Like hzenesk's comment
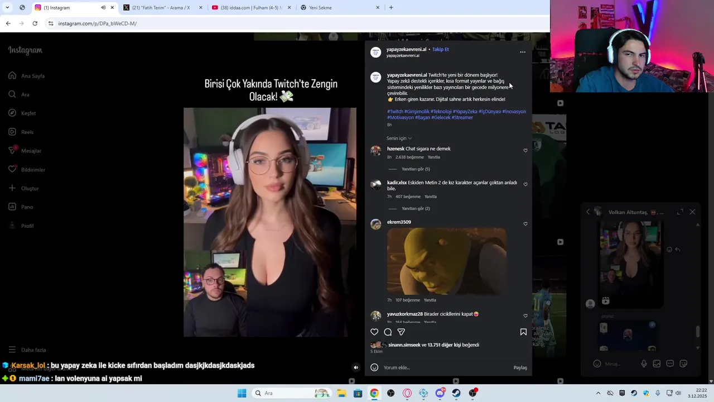 (x=525, y=150)
